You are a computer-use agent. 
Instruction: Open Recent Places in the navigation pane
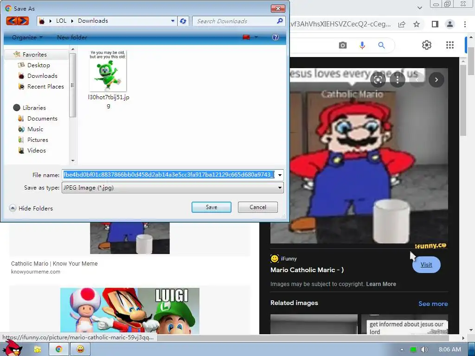point(45,86)
